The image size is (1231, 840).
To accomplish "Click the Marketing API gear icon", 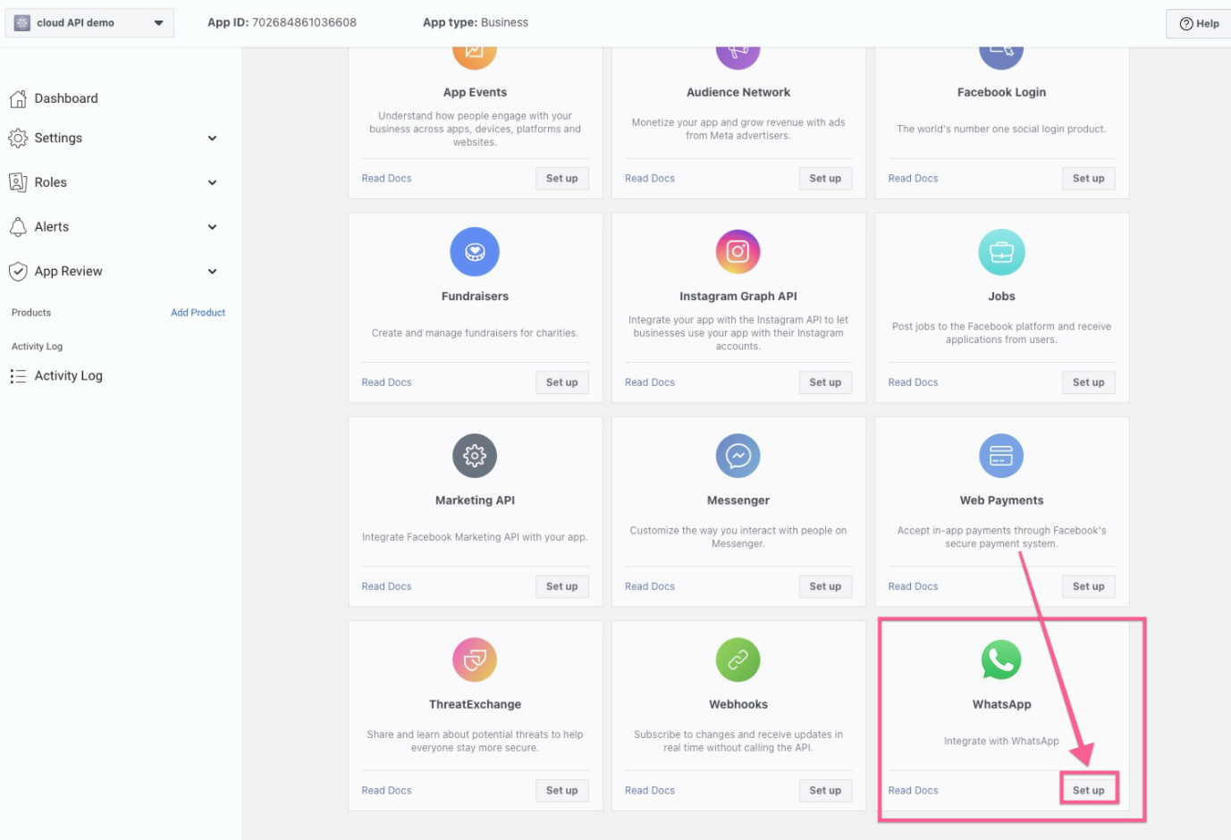I will [x=475, y=456].
